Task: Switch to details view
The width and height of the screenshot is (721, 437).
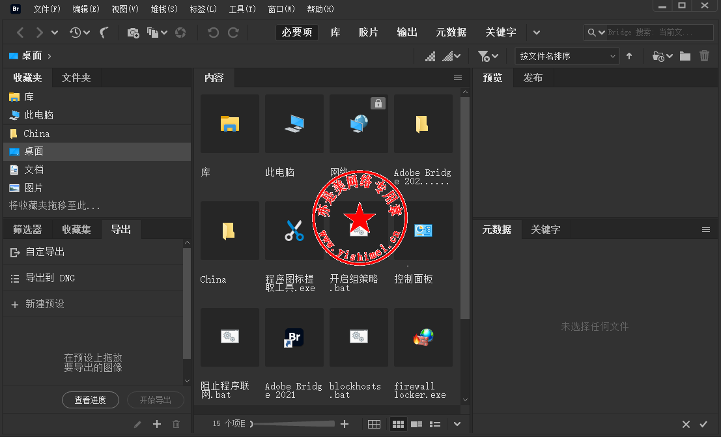Action: (x=417, y=424)
